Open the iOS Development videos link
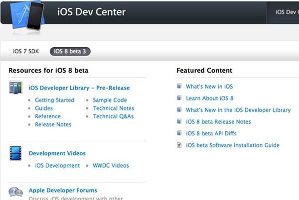 pos(57,165)
